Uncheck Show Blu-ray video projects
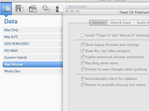The width and height of the screenshot is (149, 111). tap(82, 51)
